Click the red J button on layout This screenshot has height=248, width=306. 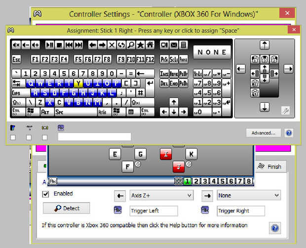179,167
